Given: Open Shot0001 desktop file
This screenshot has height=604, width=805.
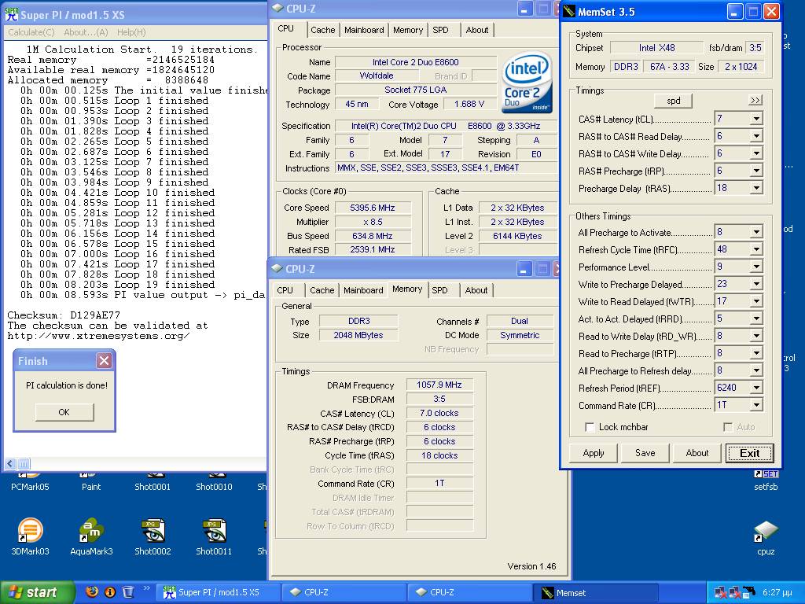Looking at the screenshot, I should click(153, 482).
